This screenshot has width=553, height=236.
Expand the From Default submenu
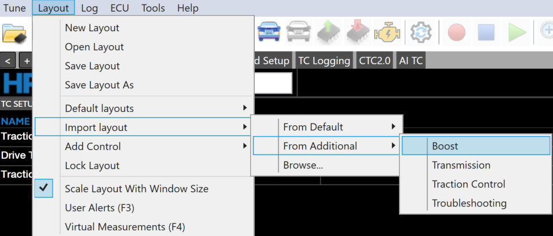point(327,127)
